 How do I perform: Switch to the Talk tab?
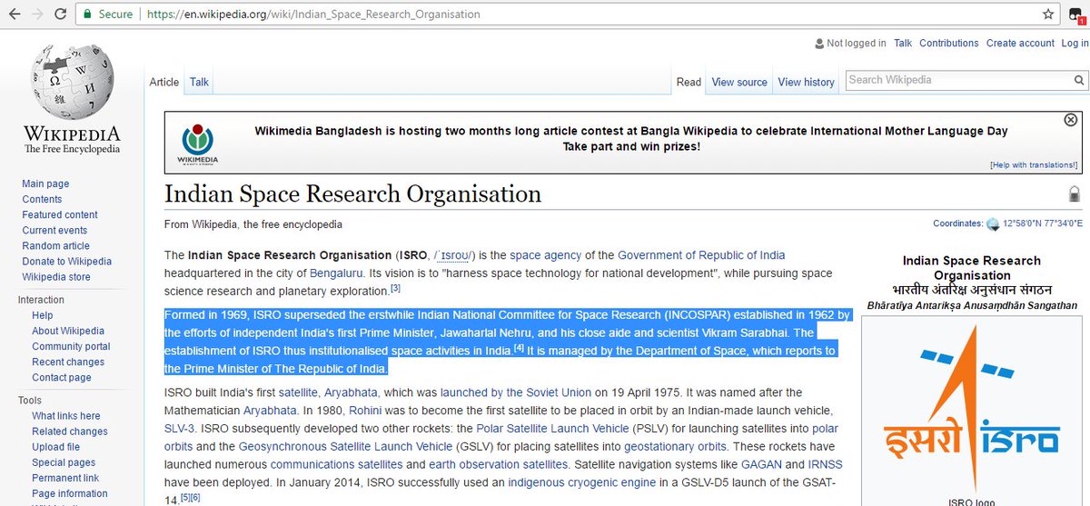pyautogui.click(x=199, y=82)
